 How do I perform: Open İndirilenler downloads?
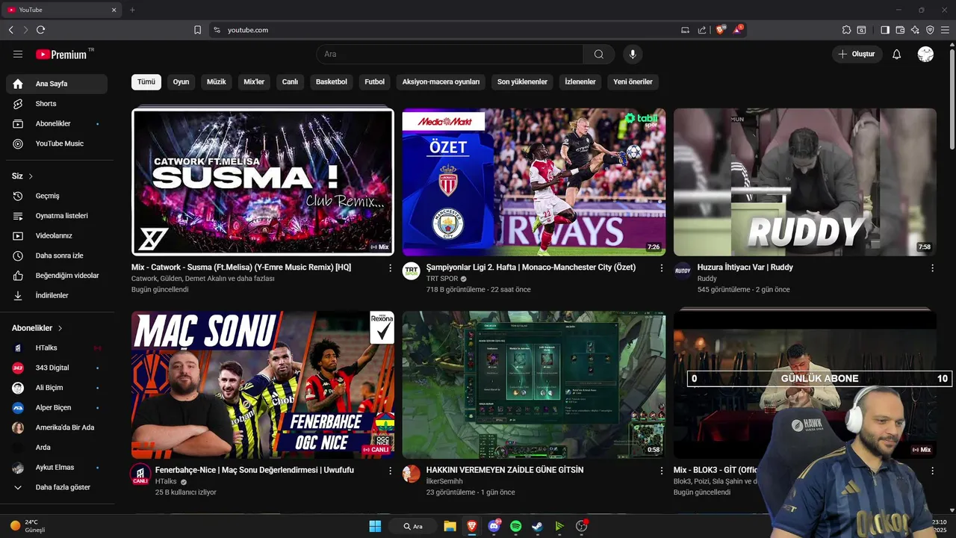57,295
